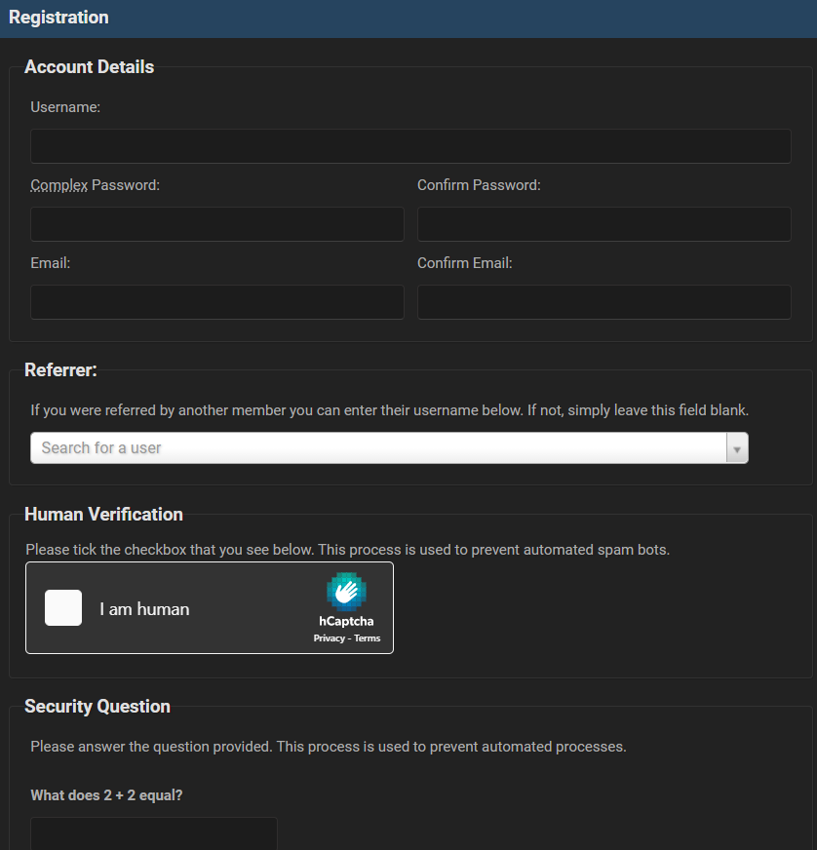Click the 'Please answer the question provided' text

(x=329, y=747)
